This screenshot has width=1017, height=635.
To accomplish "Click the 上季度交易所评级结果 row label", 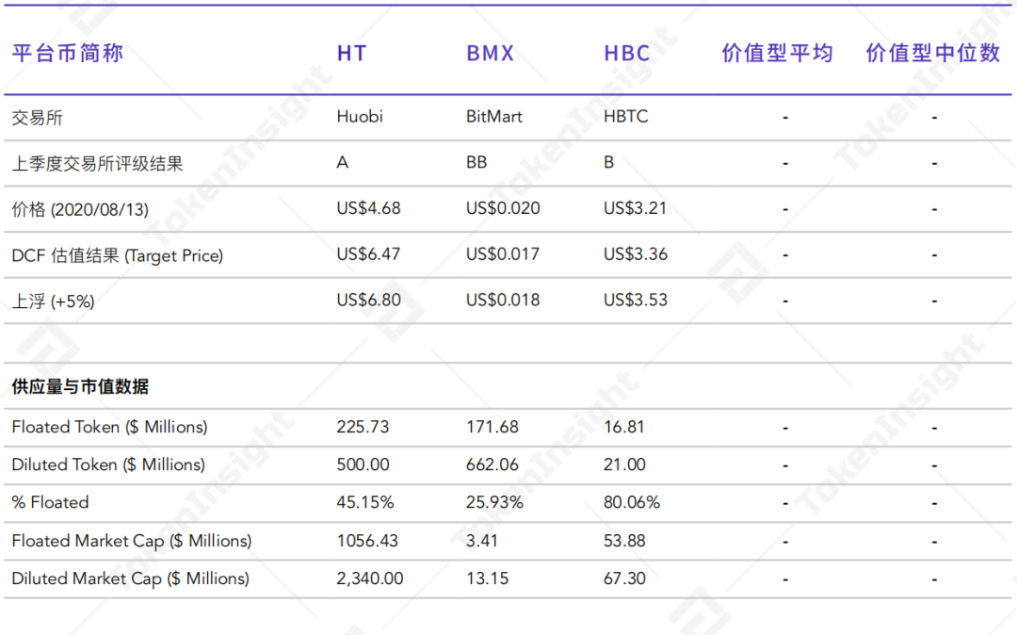I will click(x=97, y=163).
